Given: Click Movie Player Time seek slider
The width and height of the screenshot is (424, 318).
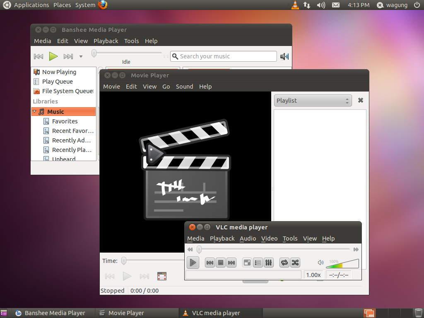Looking at the screenshot, I should [123, 261].
